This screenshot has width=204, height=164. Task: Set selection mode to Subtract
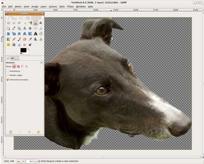tap(22, 66)
